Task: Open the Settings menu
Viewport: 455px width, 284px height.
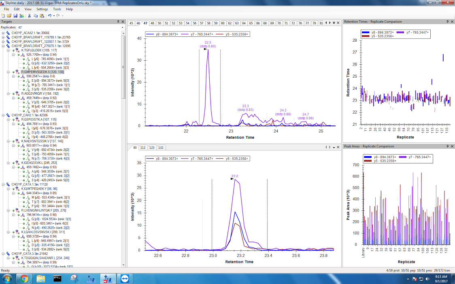Action: (x=42, y=9)
